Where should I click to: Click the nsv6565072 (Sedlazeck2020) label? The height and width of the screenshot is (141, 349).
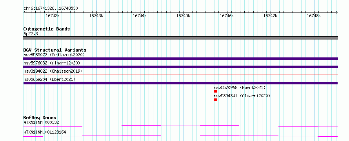point(54,55)
